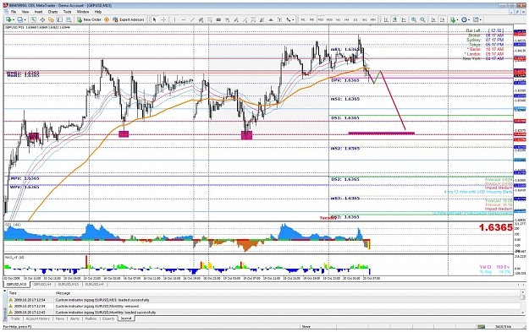Switch chart to M30 timeframe
This screenshot has height=332, width=529.
(x=329, y=19)
